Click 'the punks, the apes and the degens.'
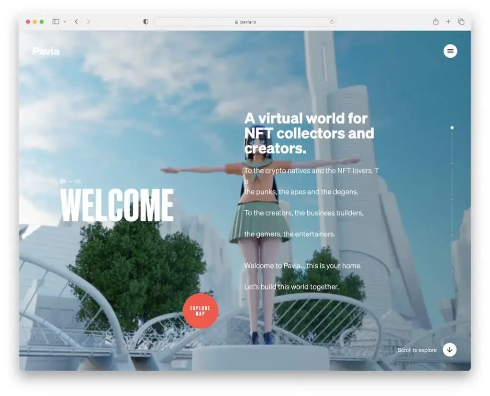This screenshot has height=396, width=490. (301, 192)
